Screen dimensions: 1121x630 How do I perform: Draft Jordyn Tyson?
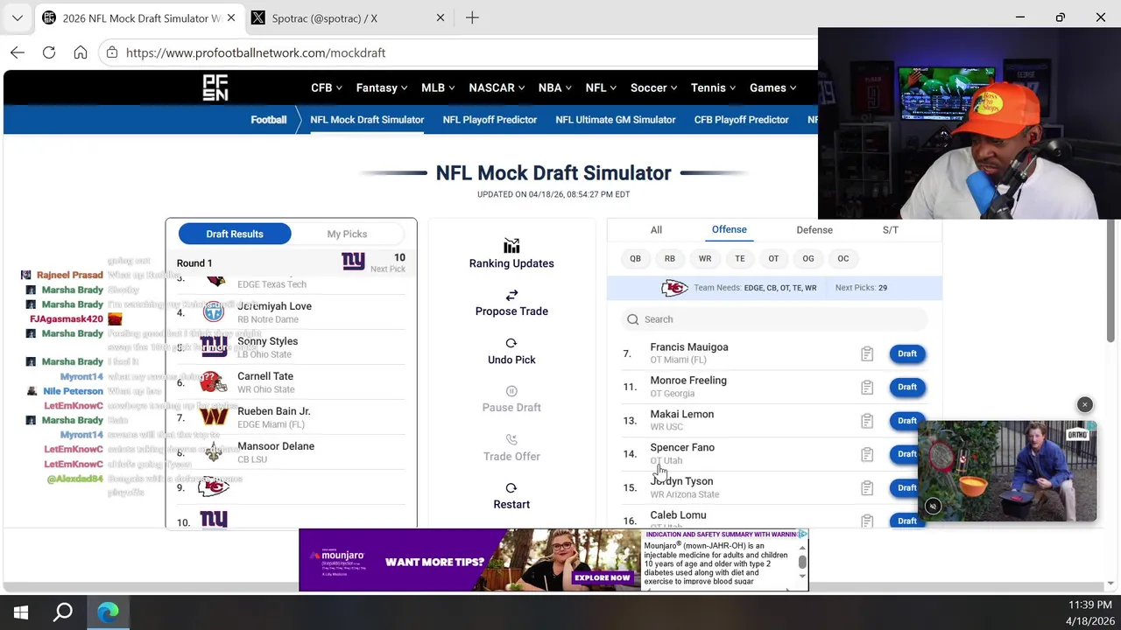(x=904, y=487)
